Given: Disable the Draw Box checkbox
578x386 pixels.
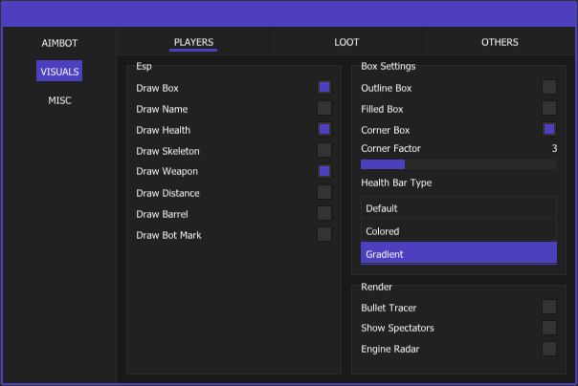Looking at the screenshot, I should point(324,87).
